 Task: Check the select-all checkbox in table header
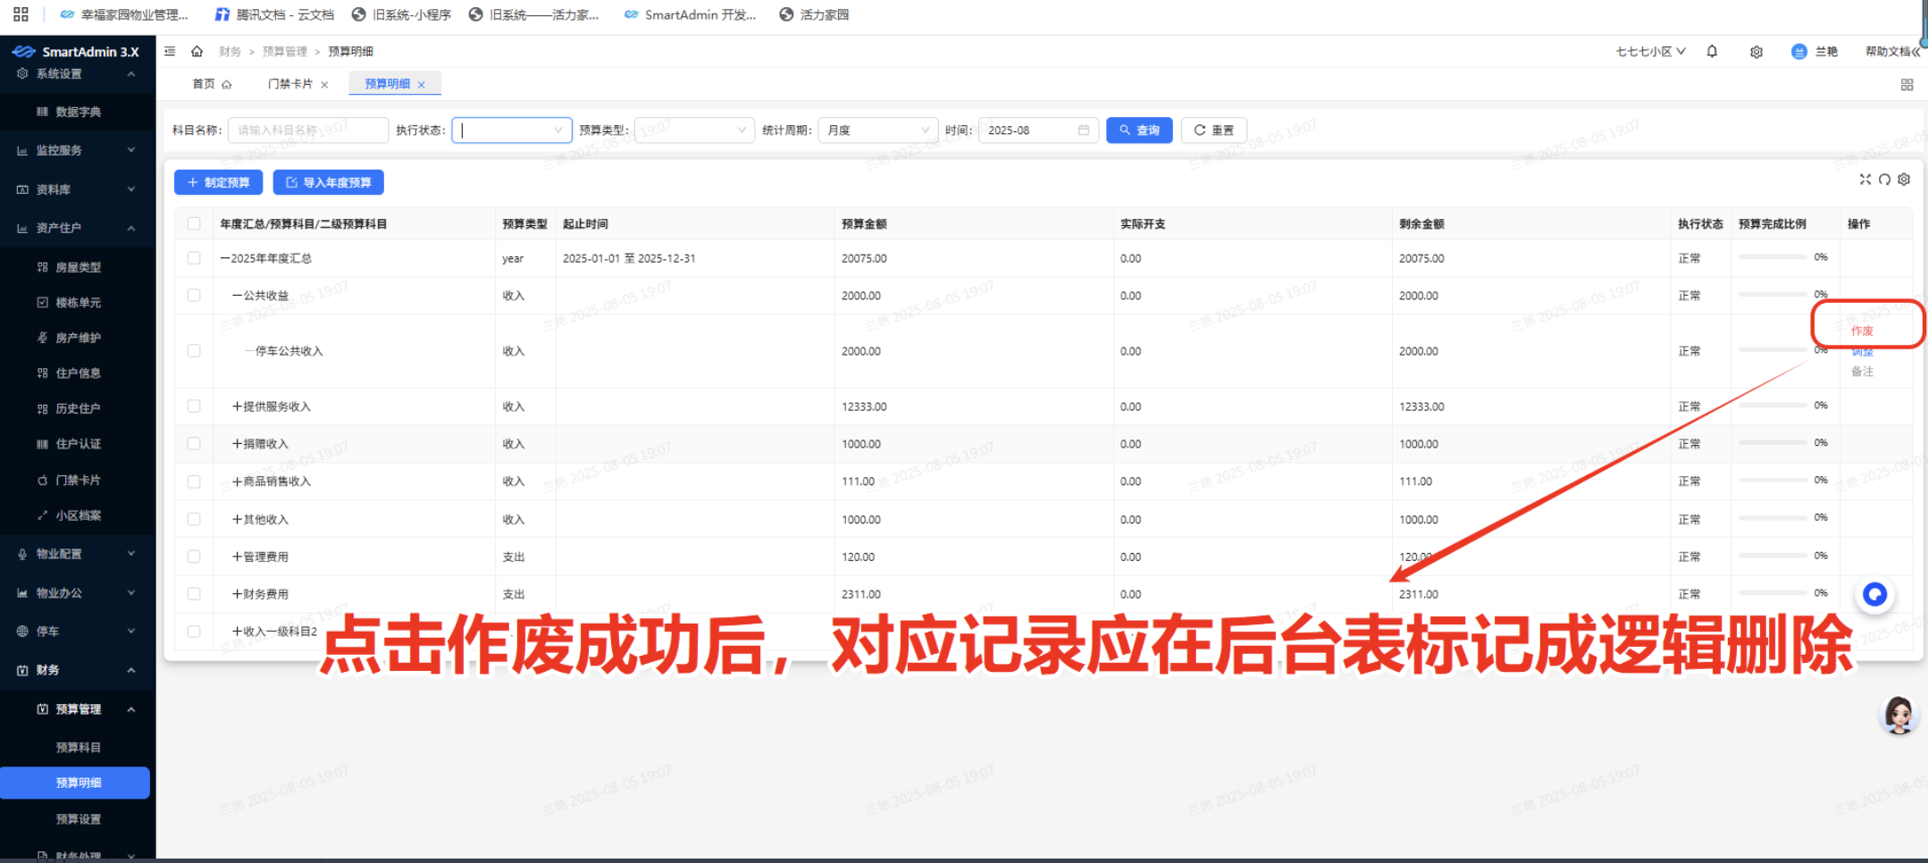tap(194, 223)
